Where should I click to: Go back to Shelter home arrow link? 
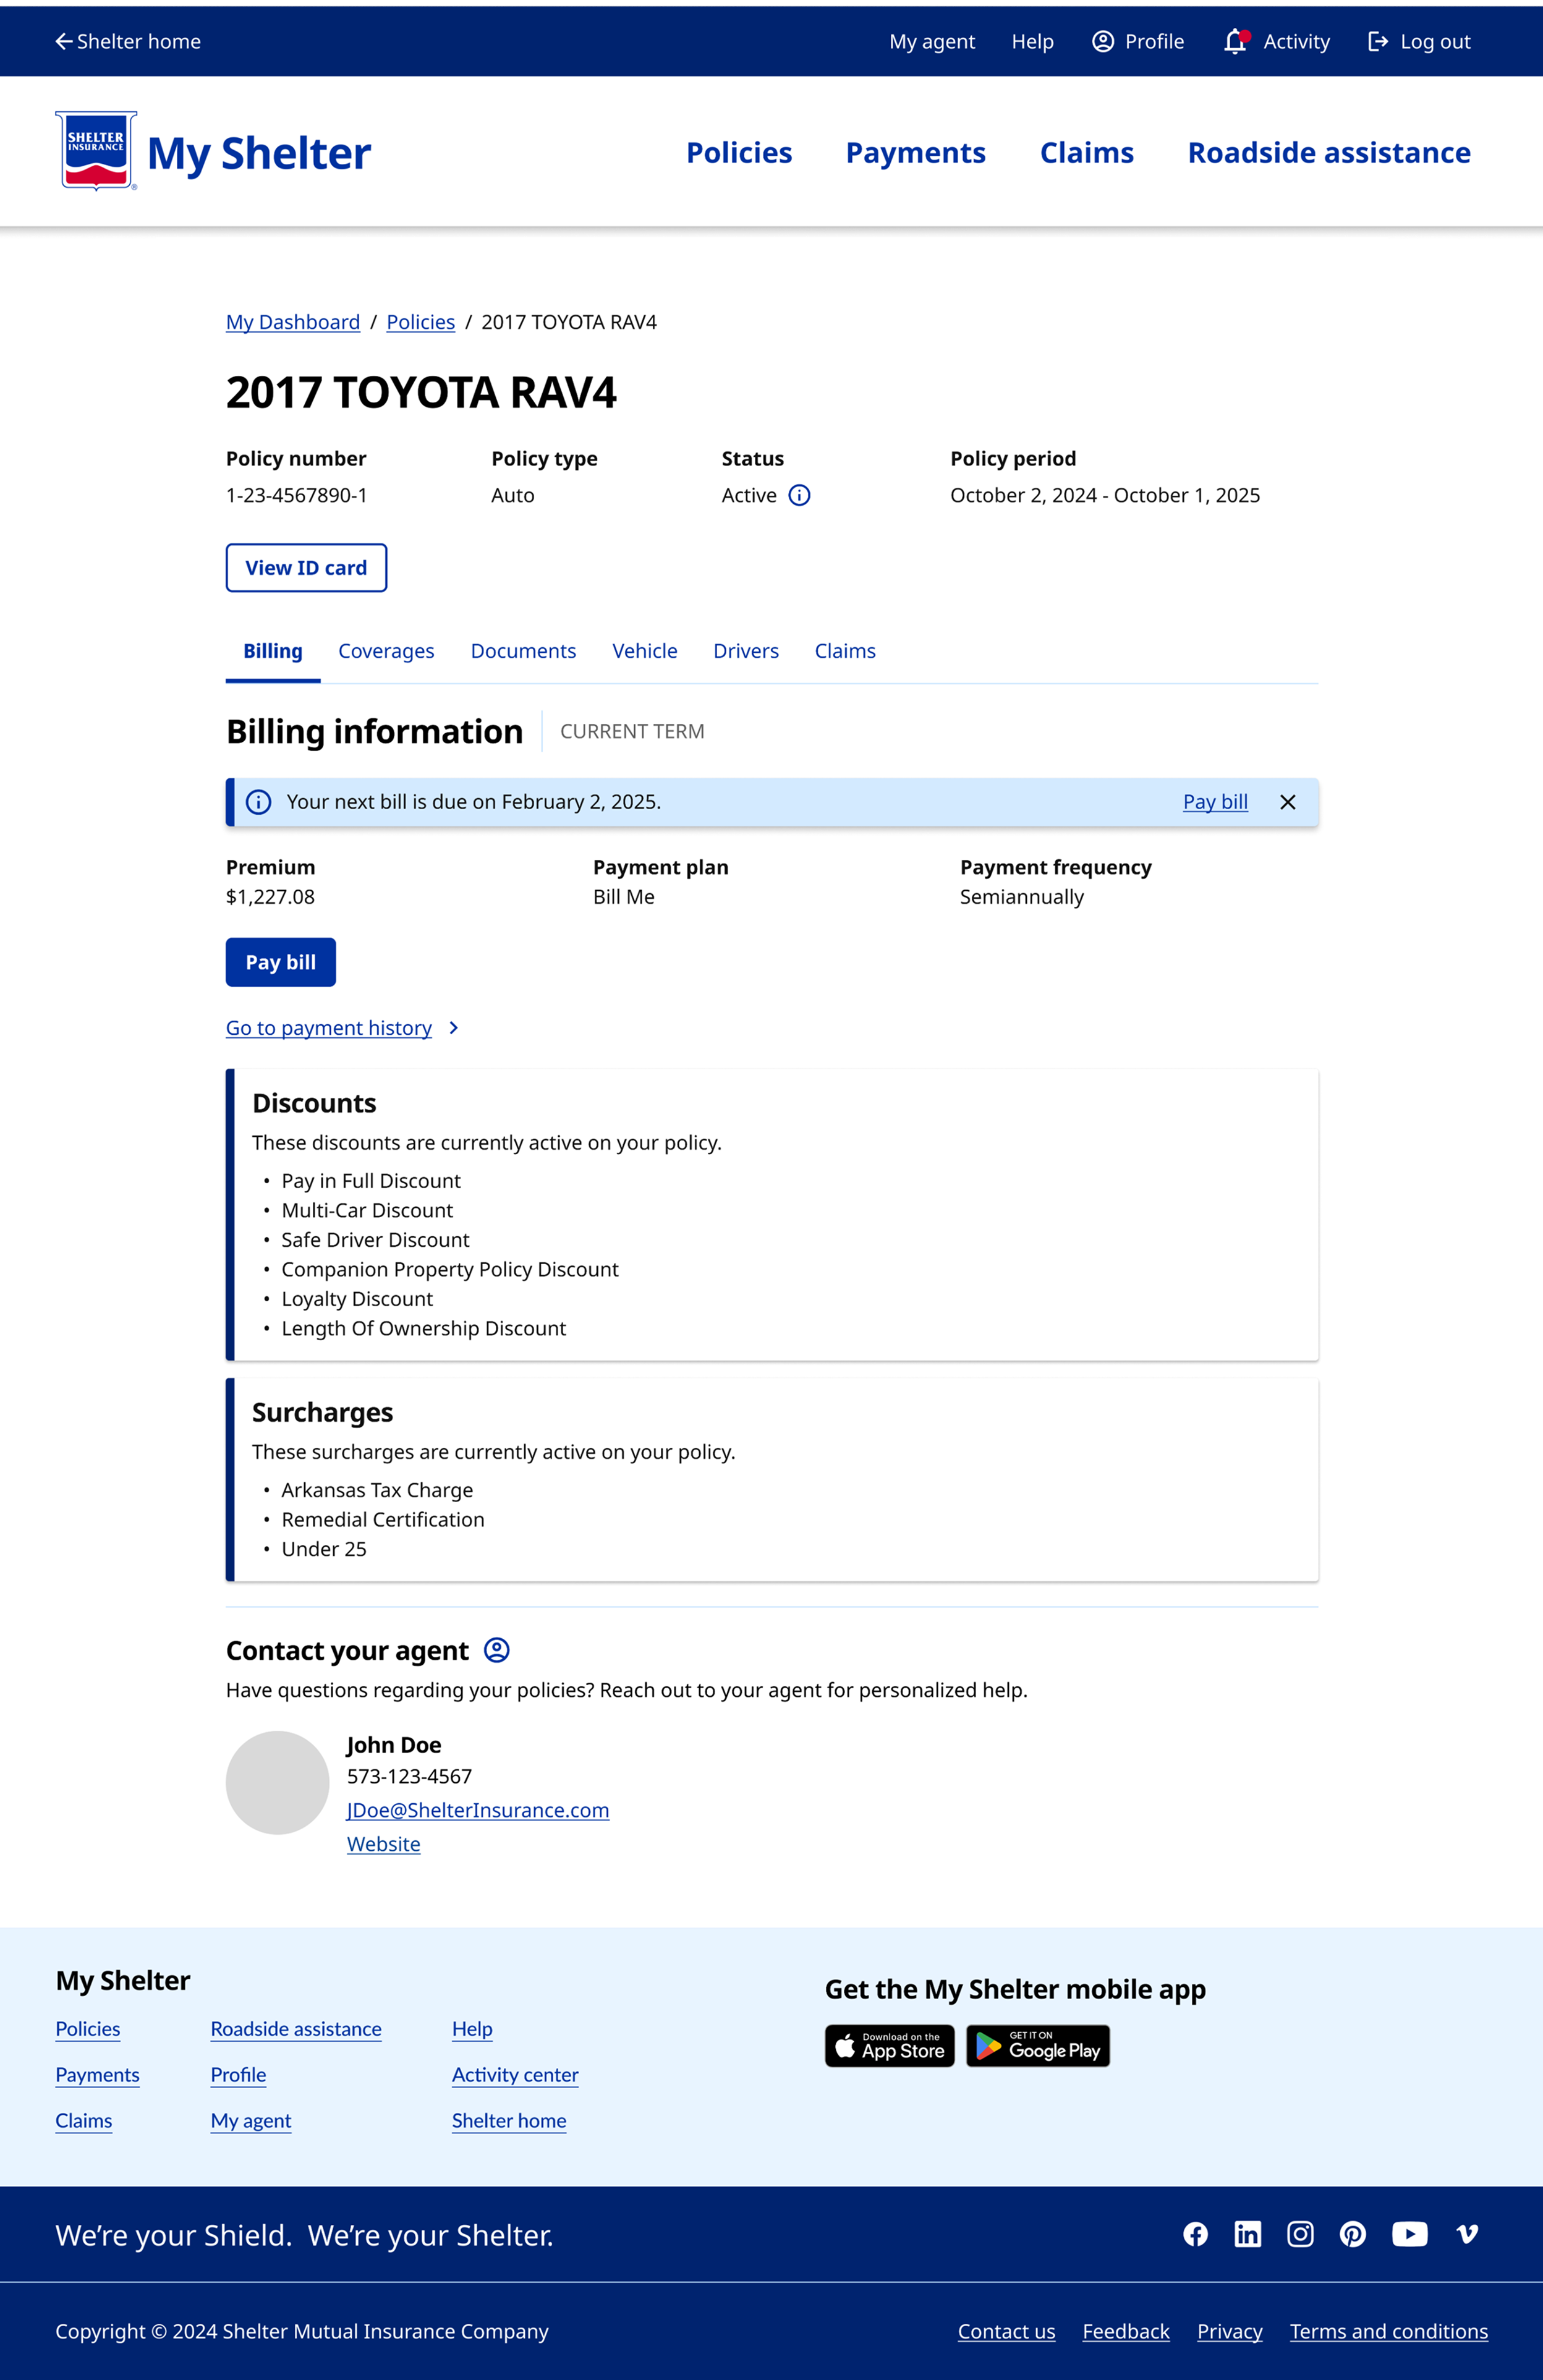(x=128, y=41)
